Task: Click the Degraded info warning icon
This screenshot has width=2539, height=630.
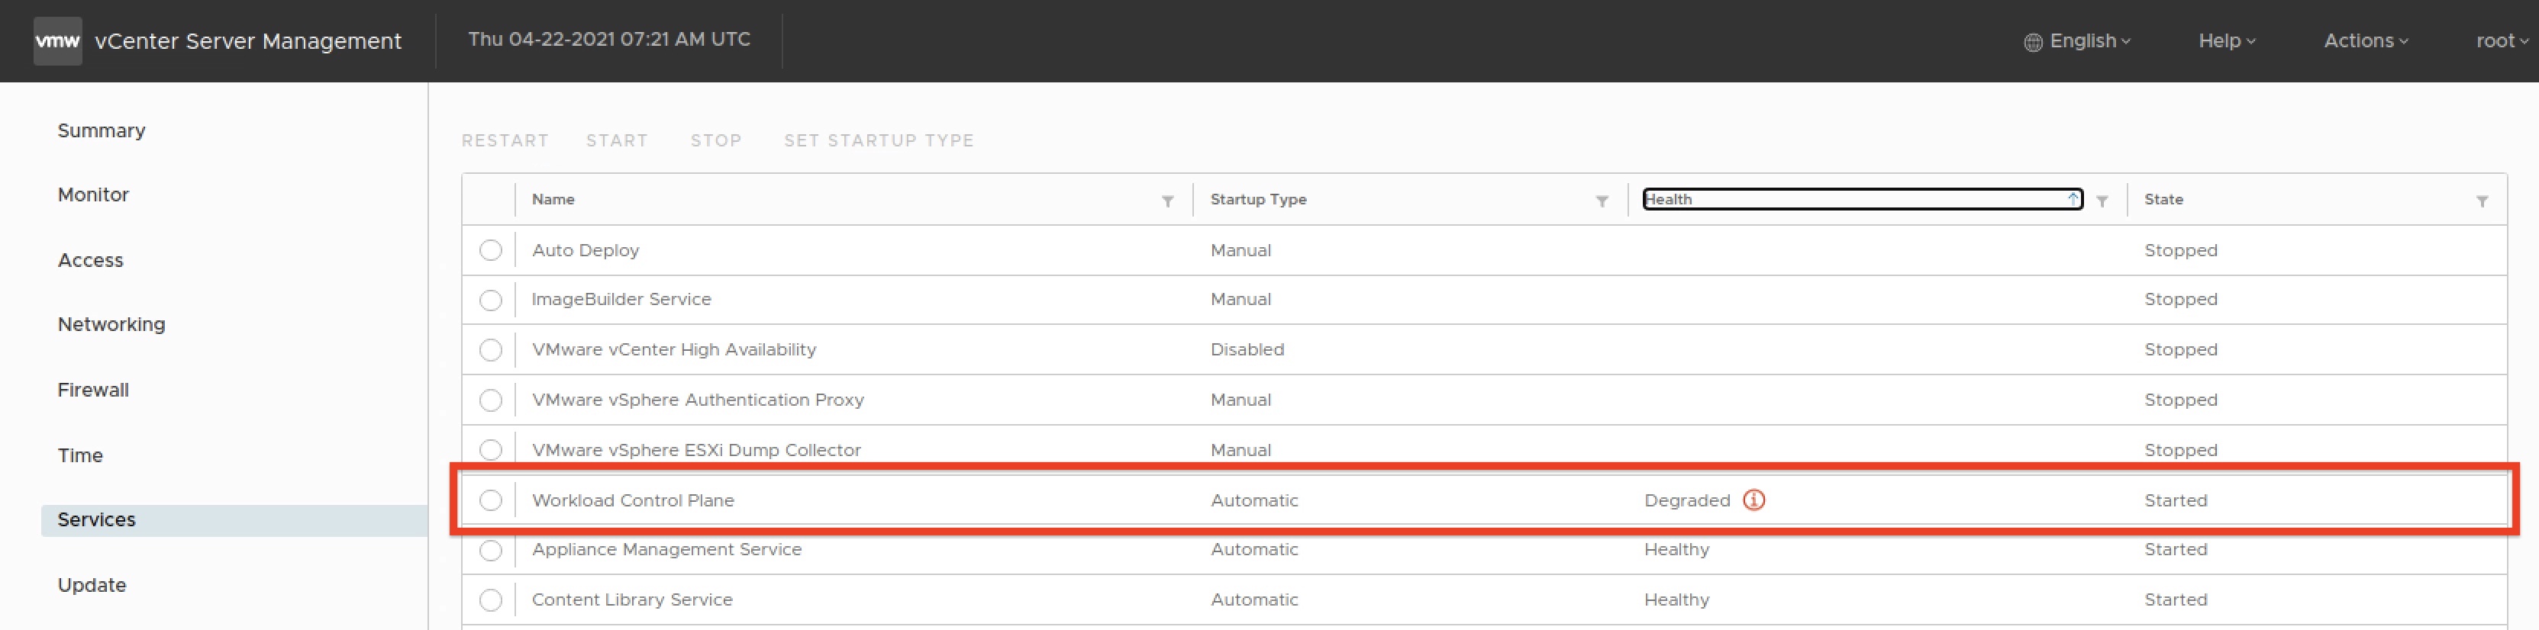Action: (1754, 500)
